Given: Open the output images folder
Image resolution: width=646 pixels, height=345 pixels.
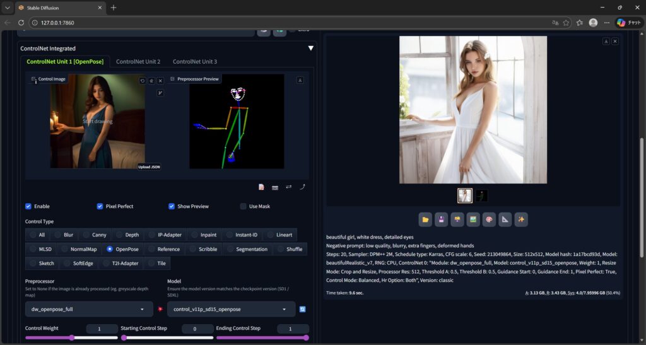Looking at the screenshot, I should 426,219.
